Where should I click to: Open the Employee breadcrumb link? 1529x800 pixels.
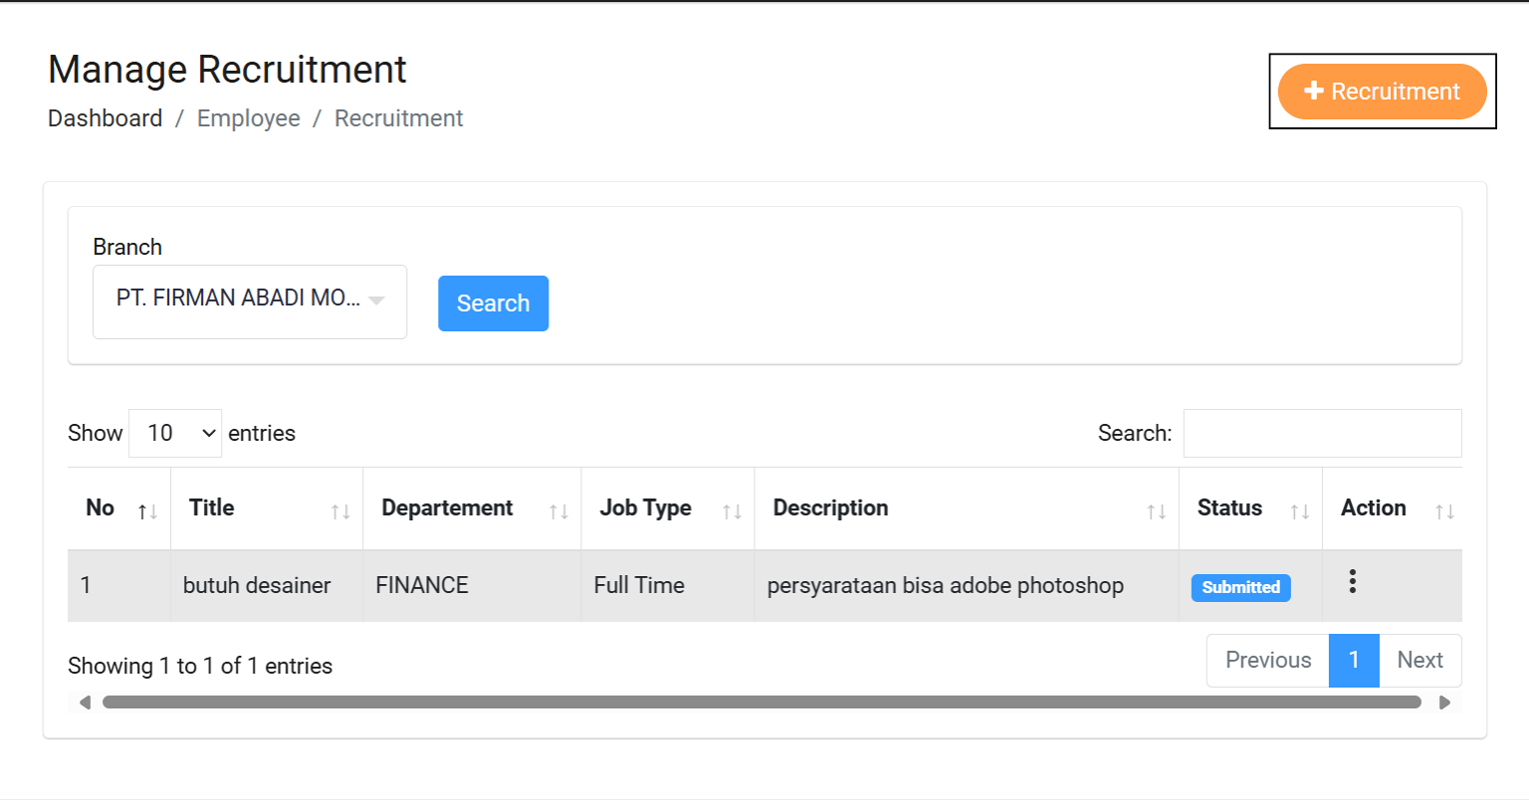point(248,118)
